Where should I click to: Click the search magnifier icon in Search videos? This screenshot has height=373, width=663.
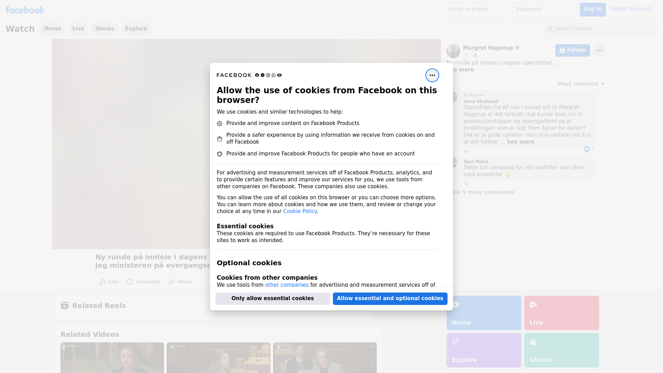point(550,29)
